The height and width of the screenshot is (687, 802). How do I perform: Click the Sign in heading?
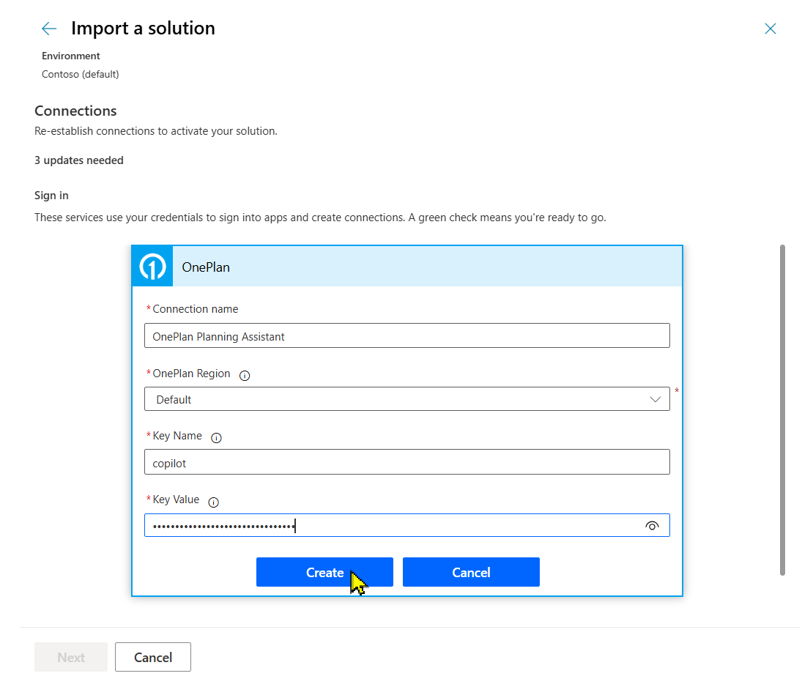tap(51, 196)
